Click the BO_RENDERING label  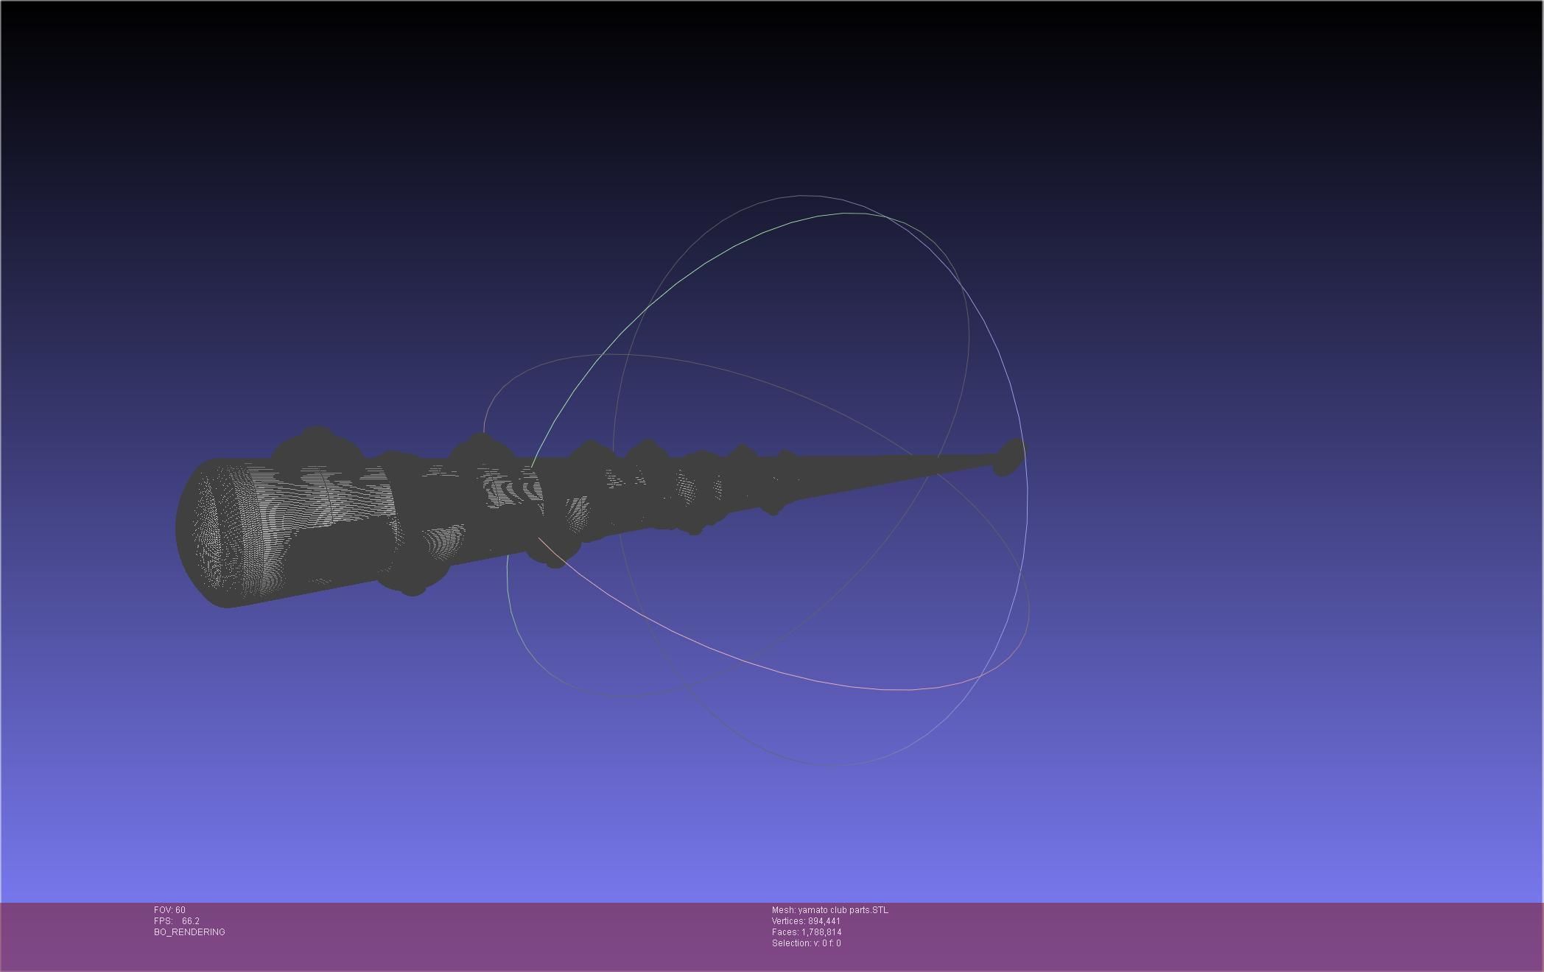(x=189, y=932)
